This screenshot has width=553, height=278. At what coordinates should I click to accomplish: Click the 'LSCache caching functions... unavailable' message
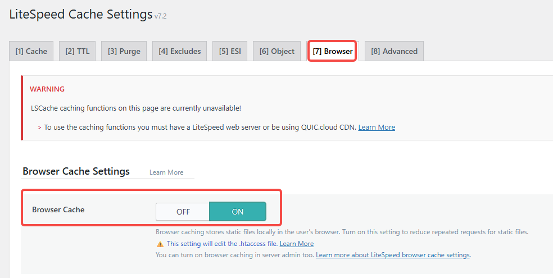pyautogui.click(x=136, y=108)
